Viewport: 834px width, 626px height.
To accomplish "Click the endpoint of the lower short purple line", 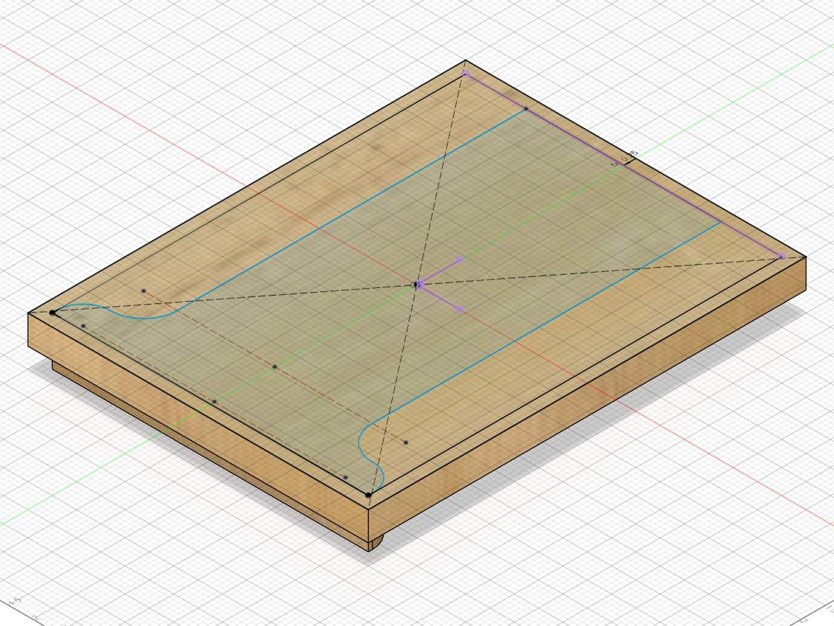I will (x=460, y=309).
